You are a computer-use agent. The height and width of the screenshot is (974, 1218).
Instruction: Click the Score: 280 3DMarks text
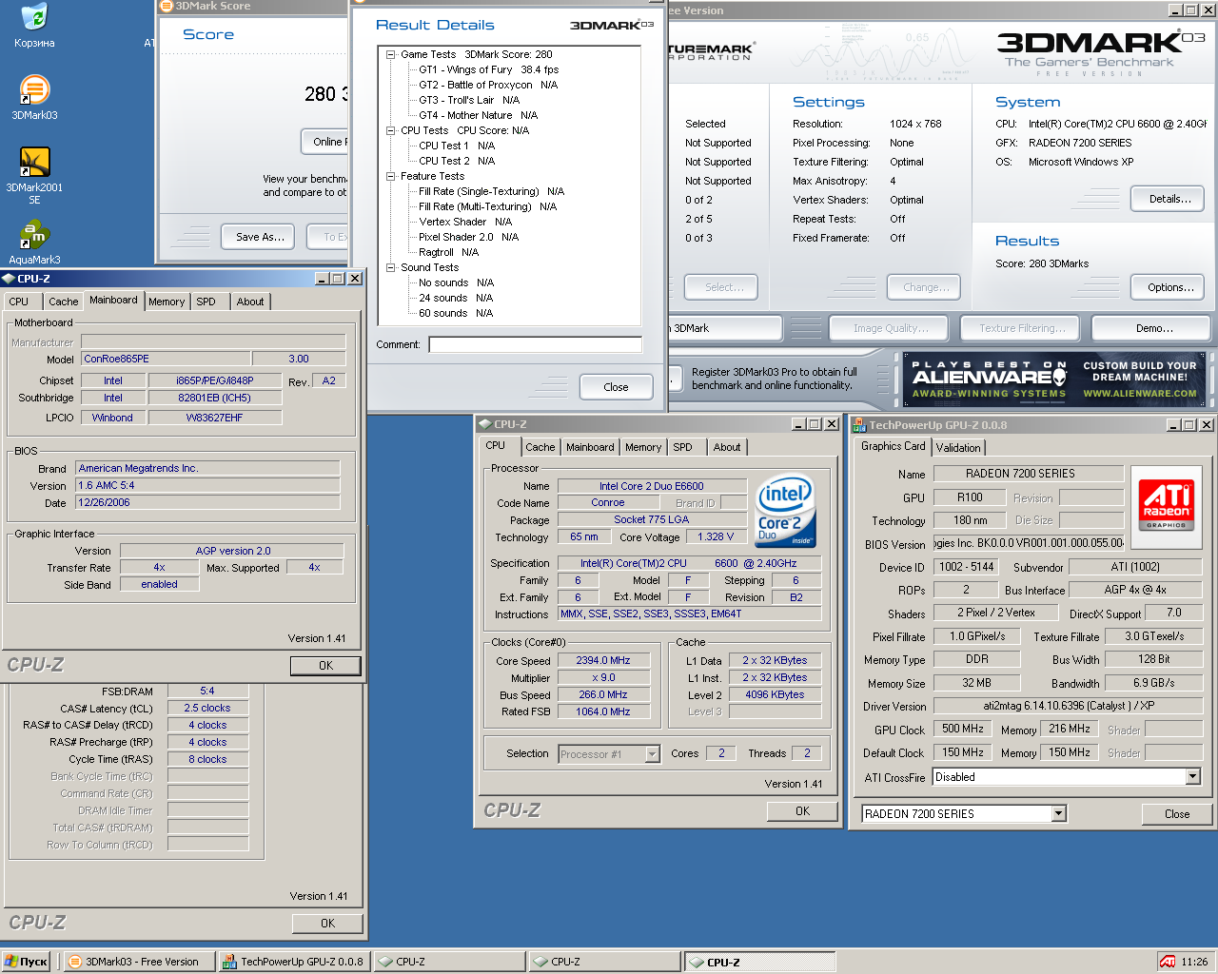click(x=1042, y=263)
